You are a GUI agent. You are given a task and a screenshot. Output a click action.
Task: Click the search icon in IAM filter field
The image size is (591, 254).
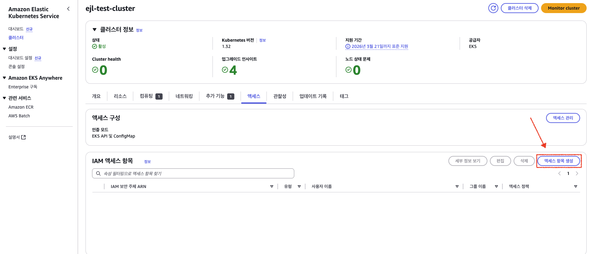coord(98,173)
